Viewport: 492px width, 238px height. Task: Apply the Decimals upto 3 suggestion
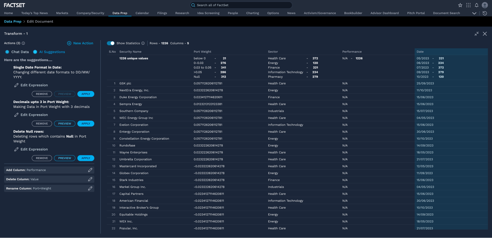point(86,124)
